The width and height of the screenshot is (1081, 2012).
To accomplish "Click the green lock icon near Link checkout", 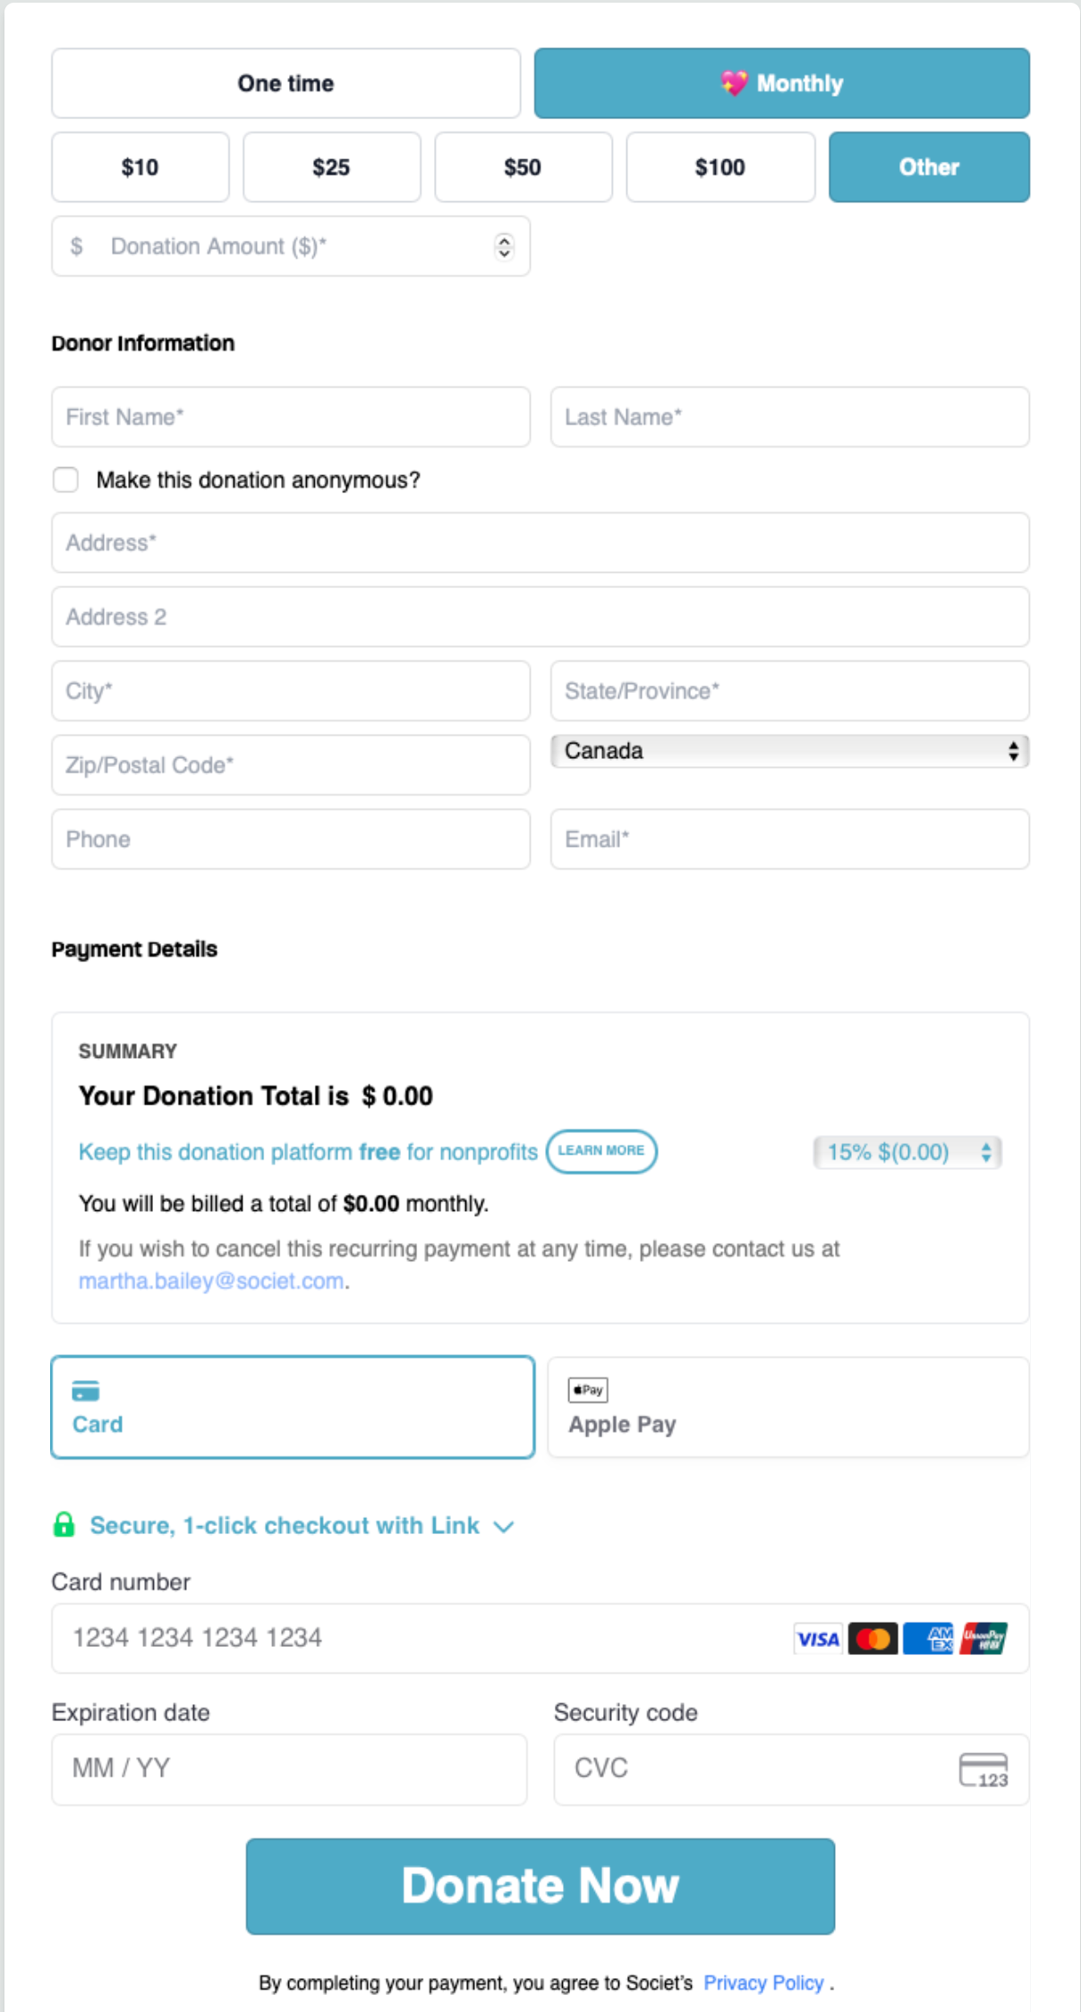I will click(x=64, y=1524).
